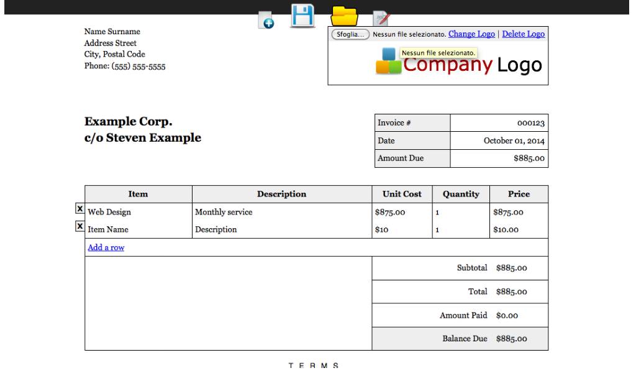The height and width of the screenshot is (373, 636).
Task: Delete the Web Design row
Action: click(79, 209)
